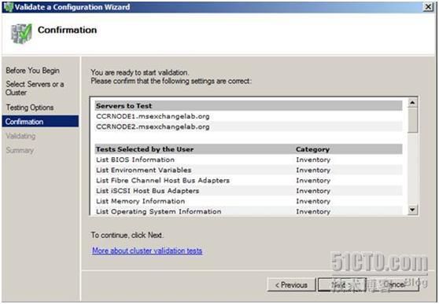Select the Confirmation step

pos(40,122)
